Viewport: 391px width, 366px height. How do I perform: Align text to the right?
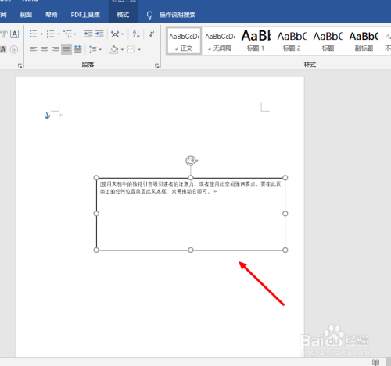tap(56, 49)
